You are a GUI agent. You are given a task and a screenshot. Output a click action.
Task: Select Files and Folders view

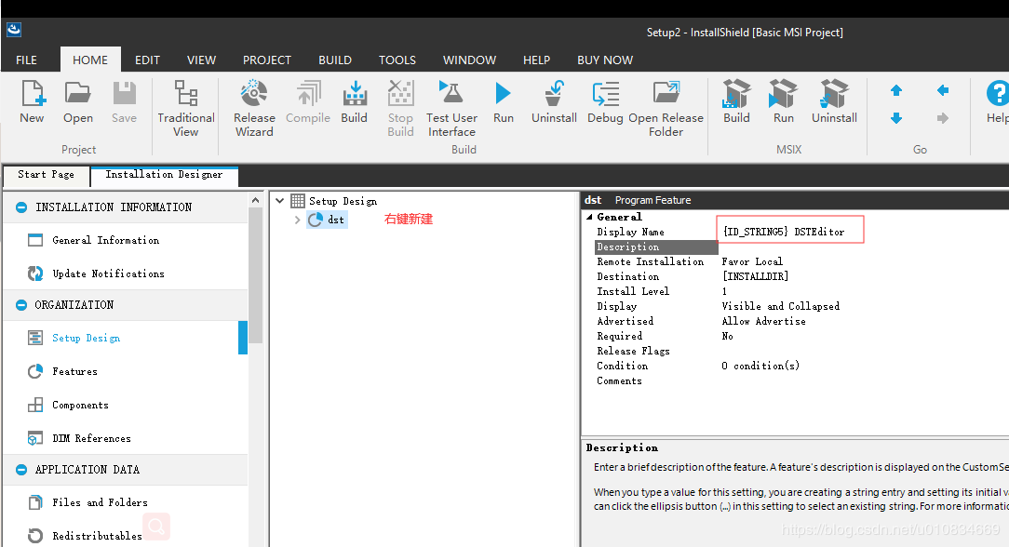(100, 502)
